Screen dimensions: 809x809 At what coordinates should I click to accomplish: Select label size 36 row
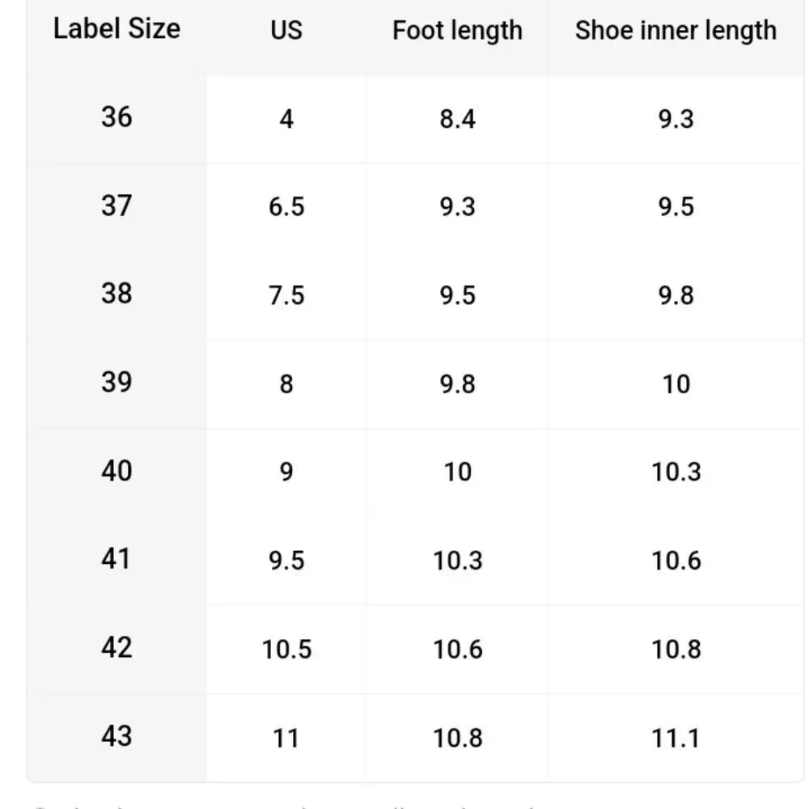coord(415,119)
